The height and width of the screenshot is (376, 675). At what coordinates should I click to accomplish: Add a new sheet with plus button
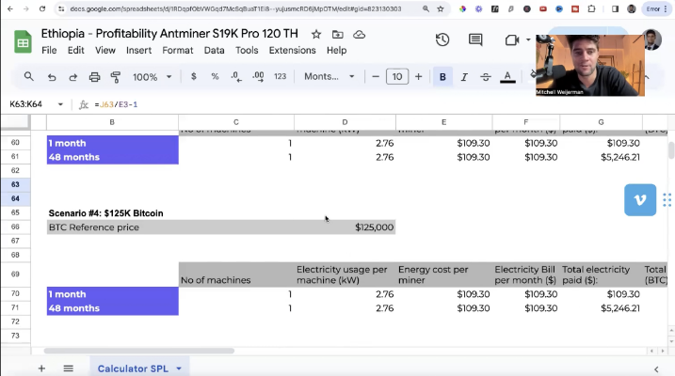point(41,368)
